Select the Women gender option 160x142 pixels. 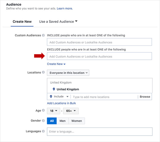(77, 121)
